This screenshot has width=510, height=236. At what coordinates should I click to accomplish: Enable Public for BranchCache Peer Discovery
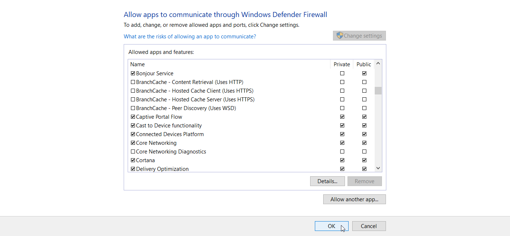coord(364,108)
